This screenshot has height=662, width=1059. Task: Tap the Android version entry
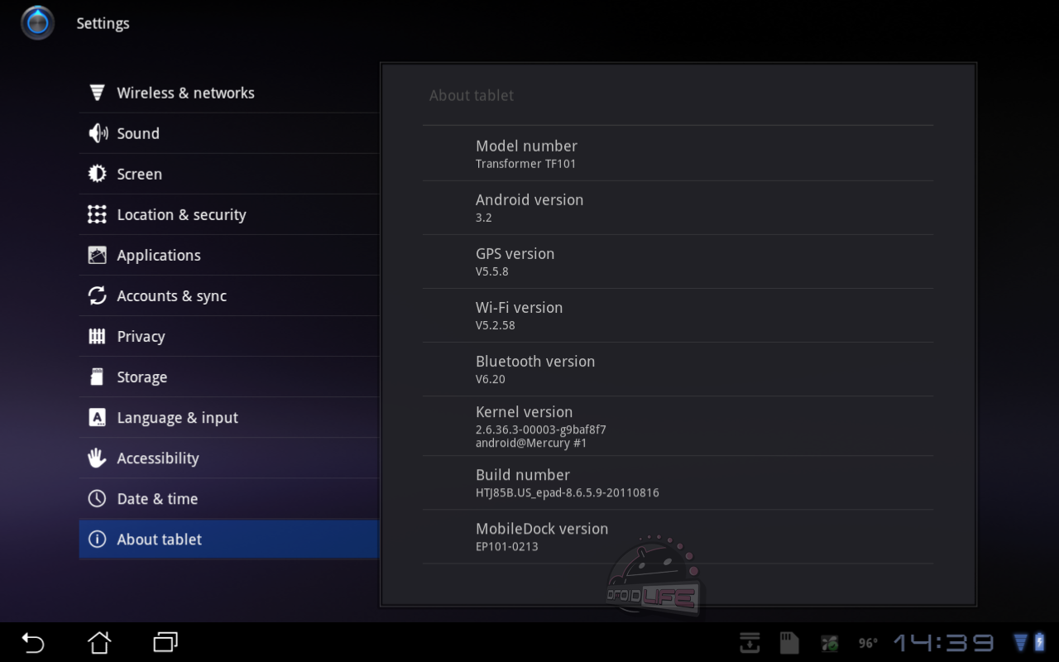678,208
